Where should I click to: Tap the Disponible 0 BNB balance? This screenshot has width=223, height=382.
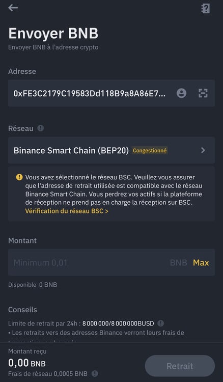click(x=33, y=285)
